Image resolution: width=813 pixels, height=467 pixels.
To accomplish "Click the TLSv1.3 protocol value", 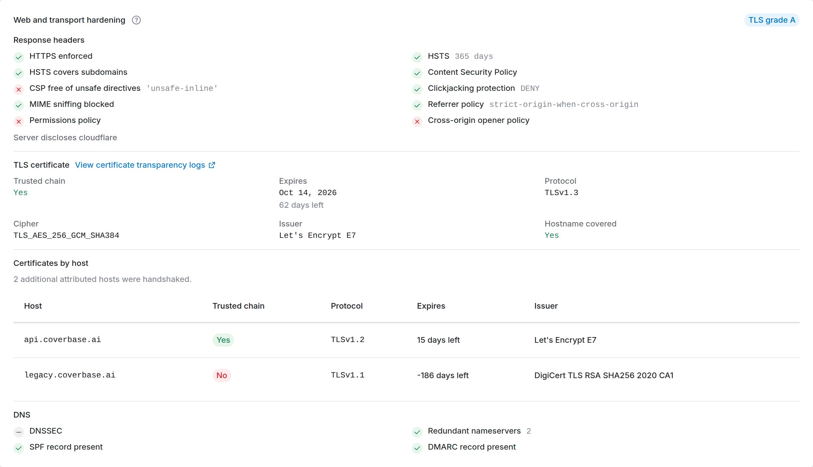I will (561, 193).
